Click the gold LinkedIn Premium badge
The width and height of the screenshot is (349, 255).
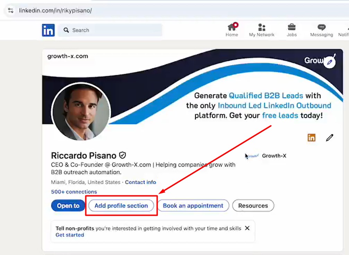[x=311, y=137]
